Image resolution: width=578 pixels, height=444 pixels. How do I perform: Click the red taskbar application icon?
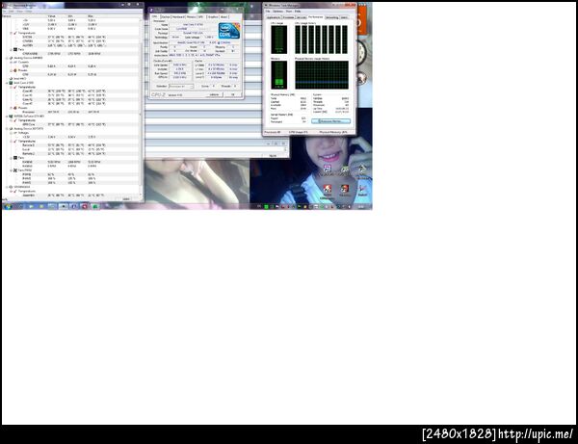[85, 207]
